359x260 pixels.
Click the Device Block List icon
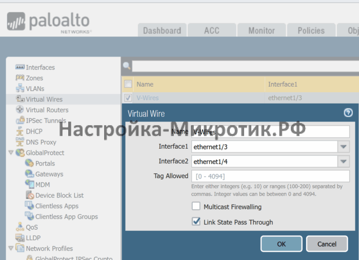point(30,195)
